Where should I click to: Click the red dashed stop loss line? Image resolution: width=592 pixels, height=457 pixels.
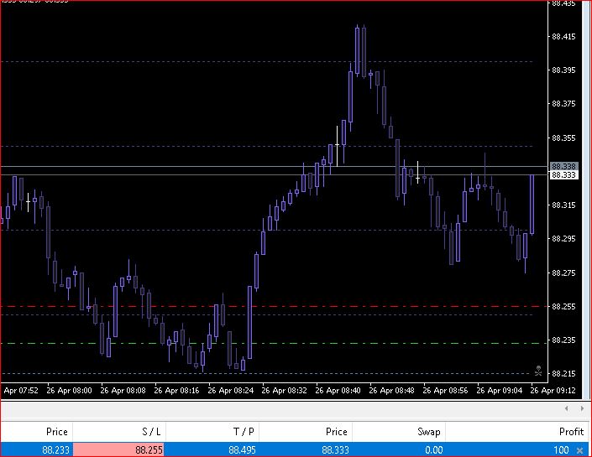274,306
